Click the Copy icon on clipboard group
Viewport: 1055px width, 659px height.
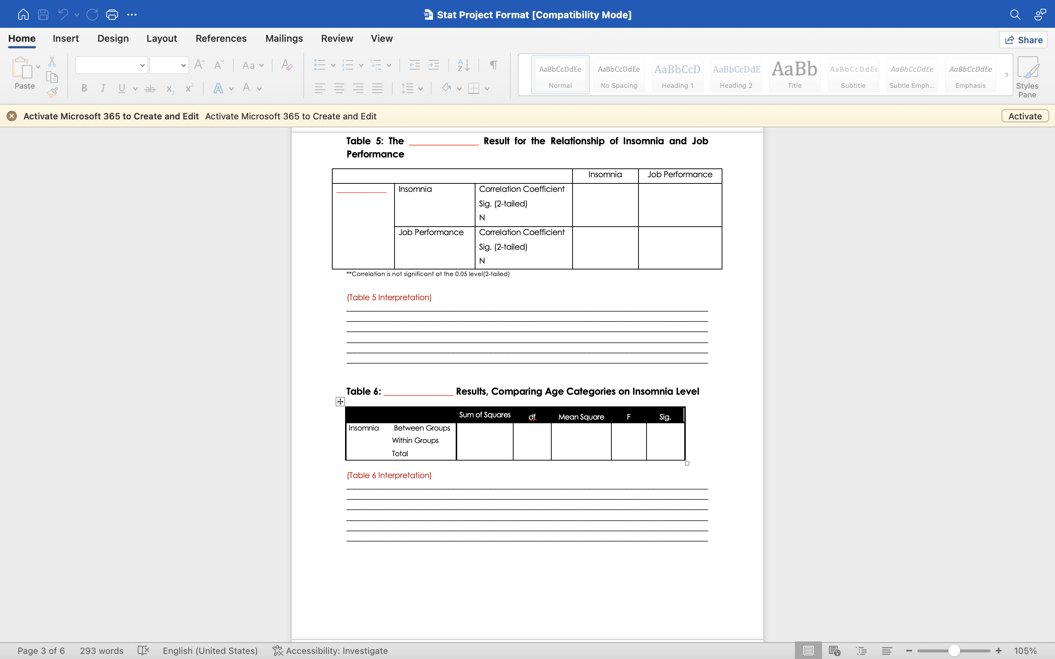click(52, 77)
